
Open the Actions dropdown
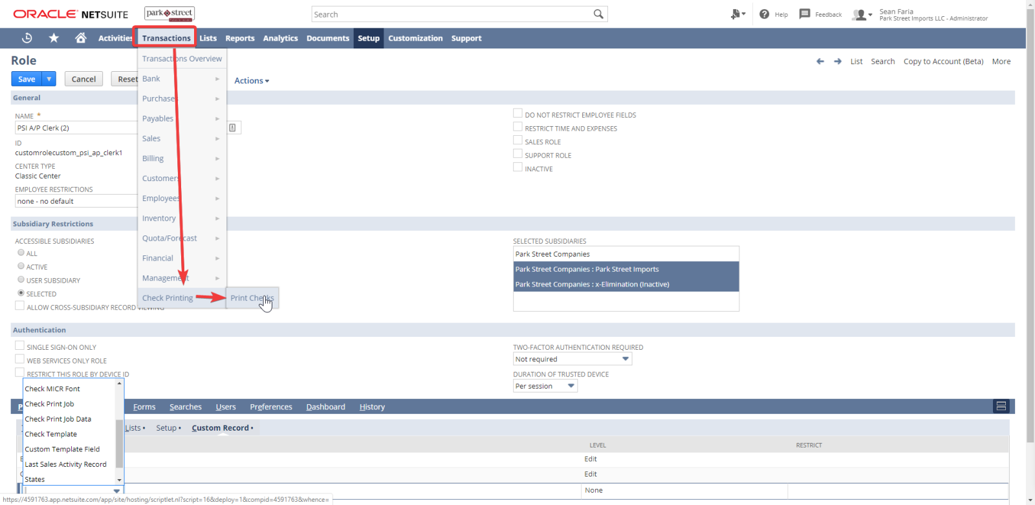pyautogui.click(x=252, y=81)
